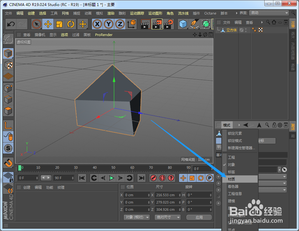Viewport: 299px width, 231px height.
Task: Toggle 立方体 visibility dots
Action: click(x=246, y=30)
